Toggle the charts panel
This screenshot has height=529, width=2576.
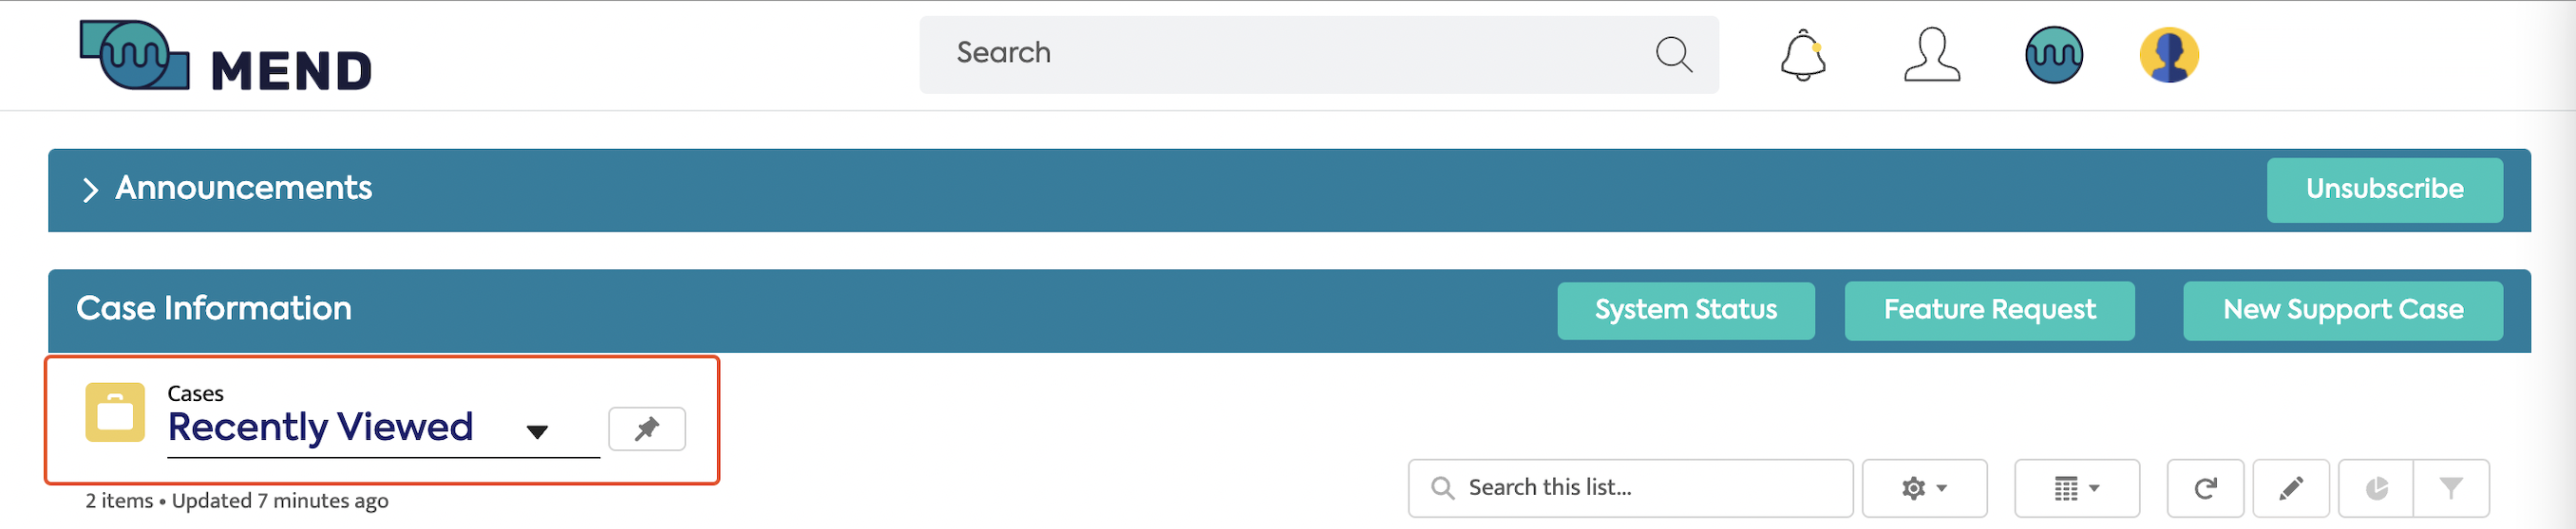point(2376,488)
